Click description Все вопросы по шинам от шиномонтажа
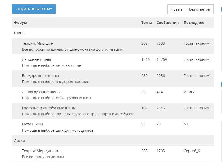222x162 pixels. (x=72, y=49)
